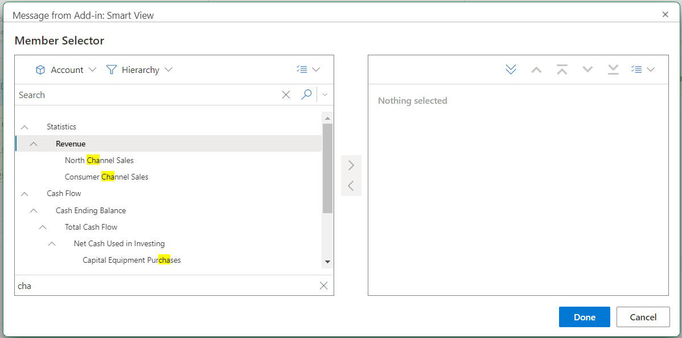Click the Cancel button

pos(643,317)
